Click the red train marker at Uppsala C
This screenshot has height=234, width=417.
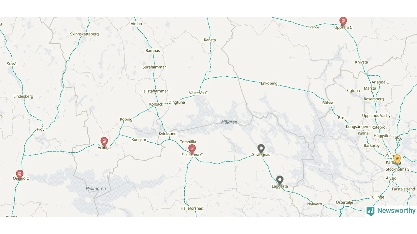[x=343, y=21]
